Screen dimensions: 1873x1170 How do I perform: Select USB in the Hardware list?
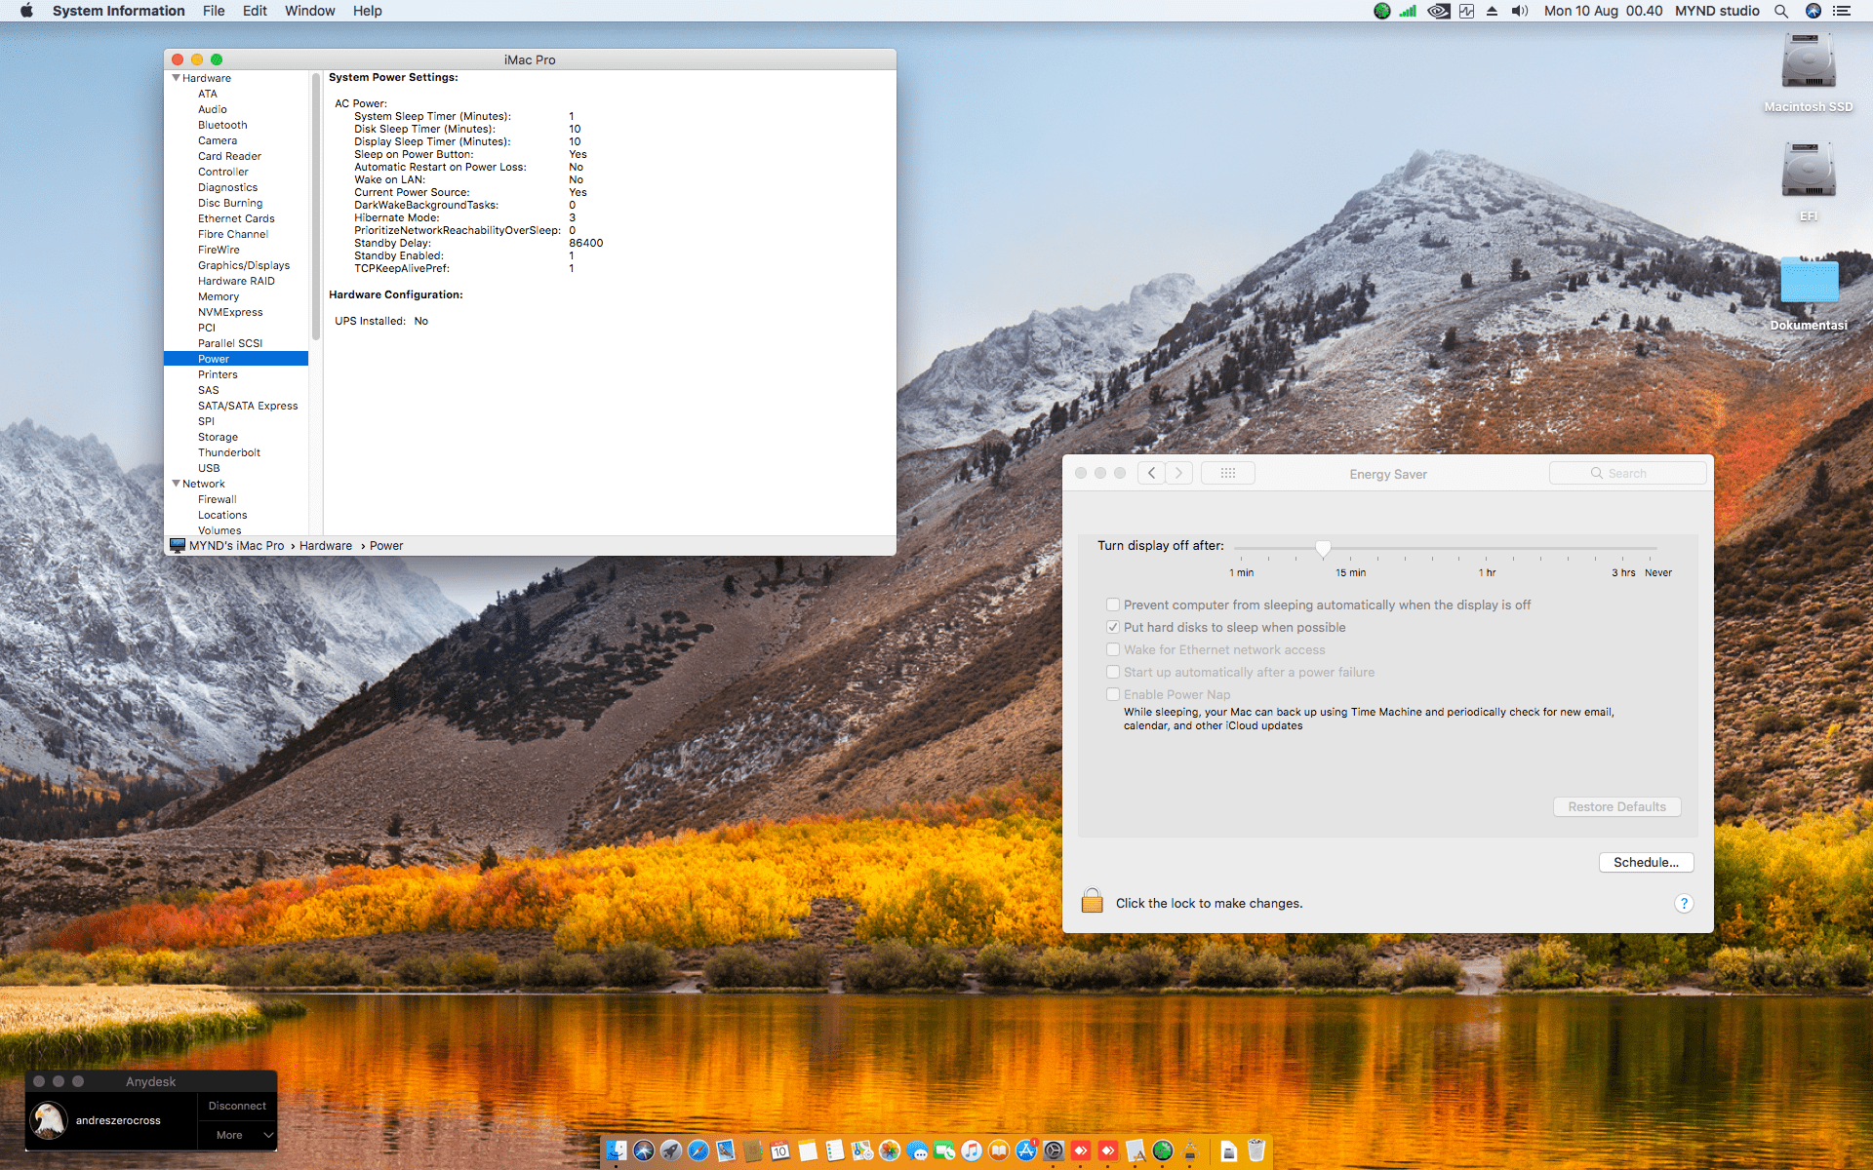(x=209, y=468)
